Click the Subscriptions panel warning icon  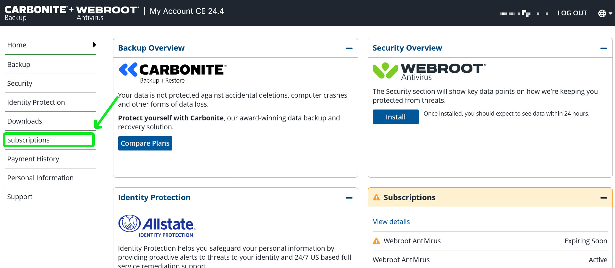[376, 198]
